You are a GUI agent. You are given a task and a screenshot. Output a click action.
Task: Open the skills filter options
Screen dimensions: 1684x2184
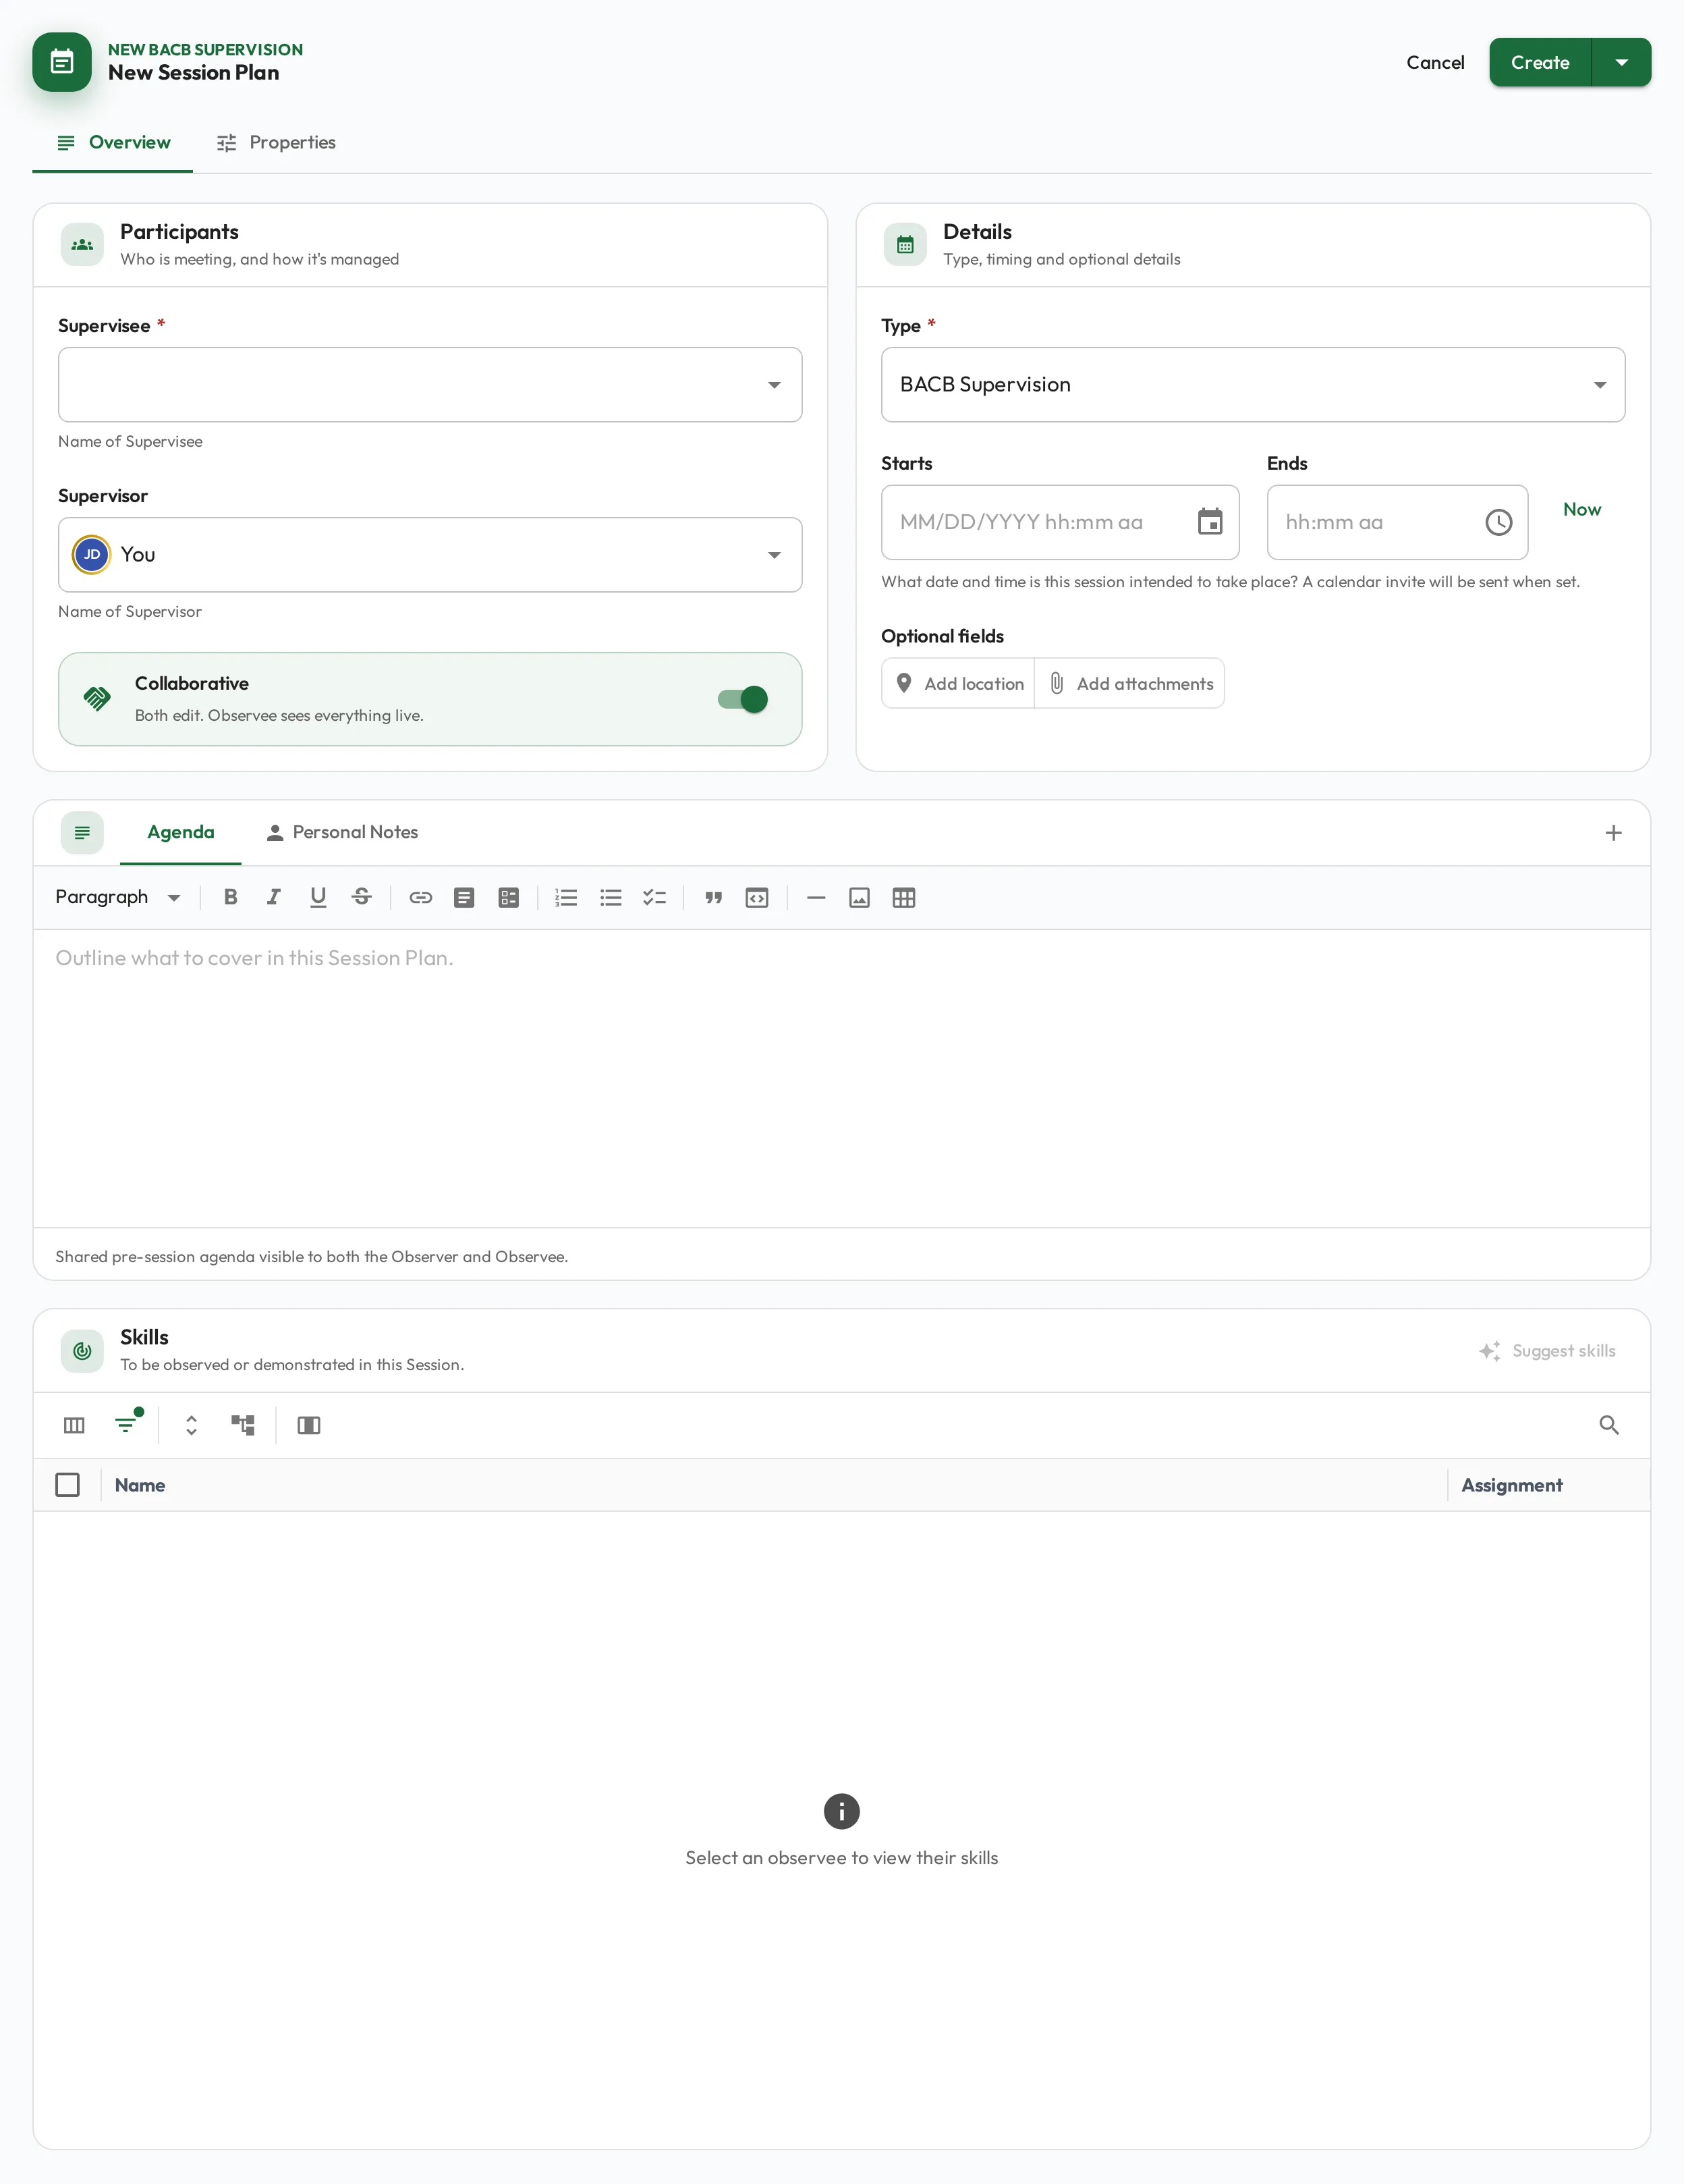coord(127,1424)
